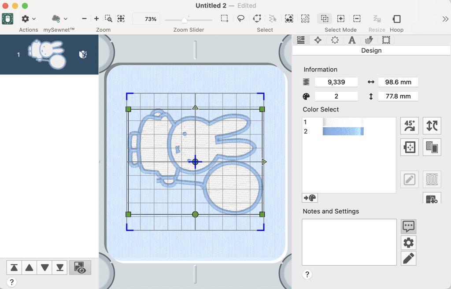The width and height of the screenshot is (451, 289).
Task: Click the blue center of rotation marker
Action: pos(195,162)
